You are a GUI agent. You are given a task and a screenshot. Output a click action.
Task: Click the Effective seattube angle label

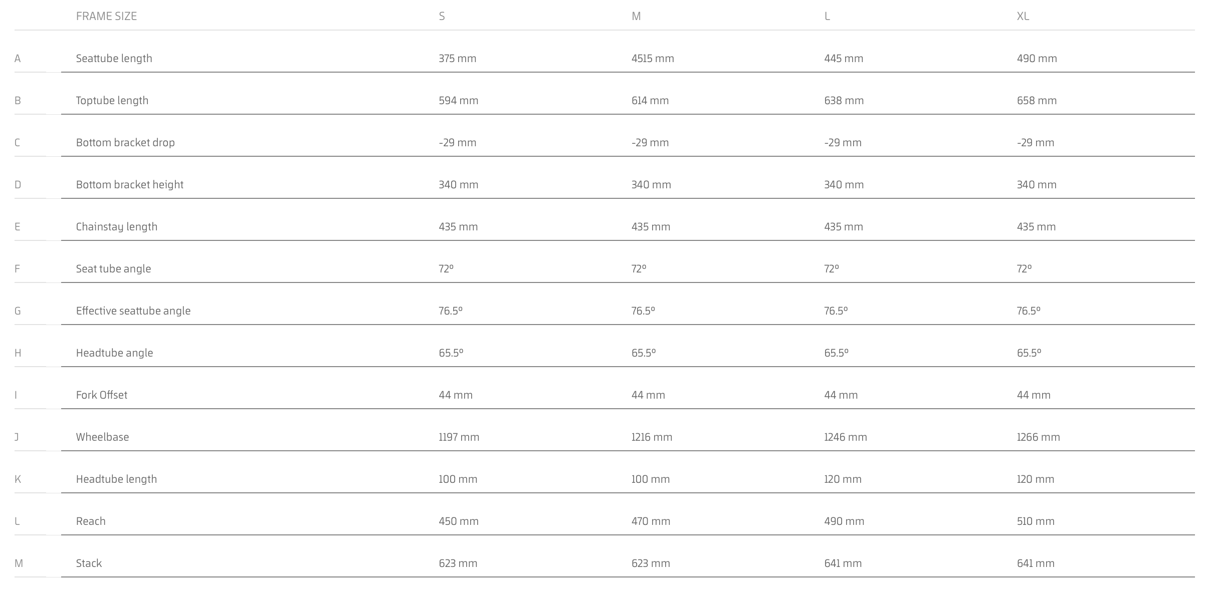coord(133,311)
